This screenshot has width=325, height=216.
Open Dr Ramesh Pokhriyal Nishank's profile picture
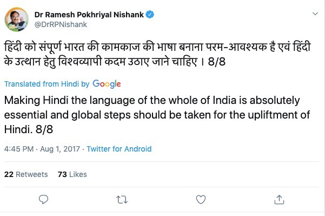point(17,19)
